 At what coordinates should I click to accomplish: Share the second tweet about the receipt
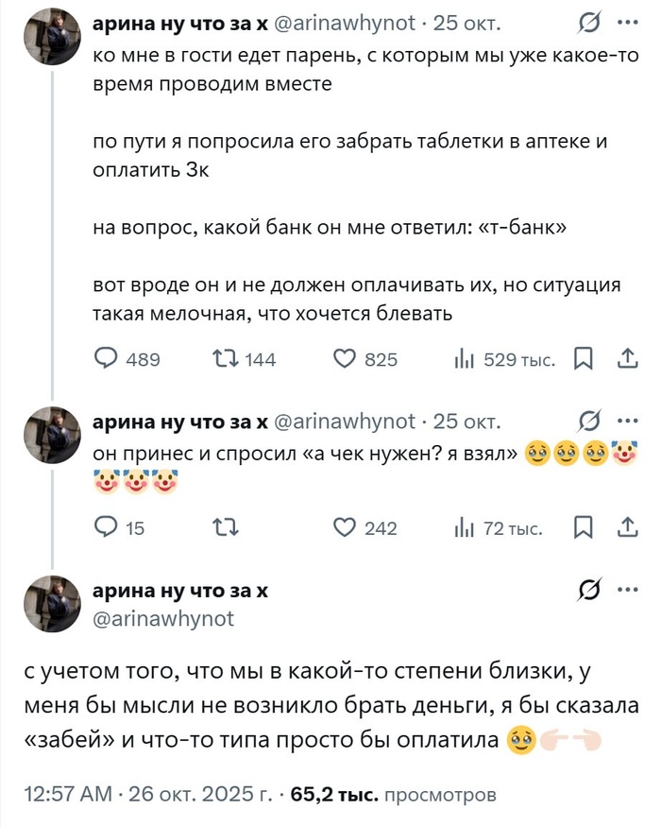(626, 529)
